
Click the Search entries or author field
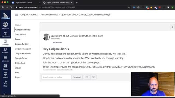pyautogui.click(x=56, y=77)
